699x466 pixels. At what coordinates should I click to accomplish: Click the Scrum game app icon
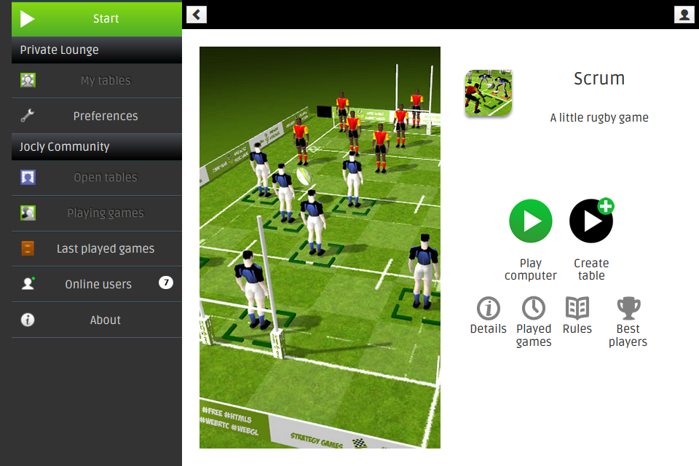click(x=488, y=92)
